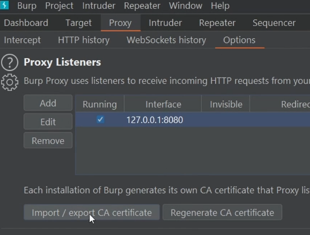Go to the Intruder tool tab
Viewport: 310px width, 235px height.
tap(165, 23)
